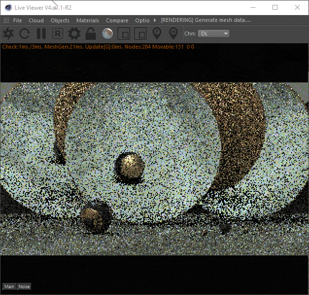Select the material picker pin icon

pyautogui.click(x=173, y=34)
